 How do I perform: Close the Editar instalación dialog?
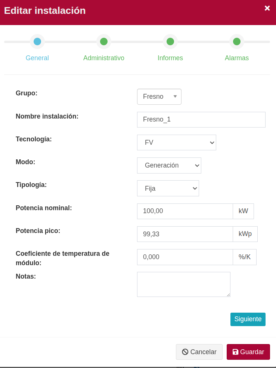point(267,8)
